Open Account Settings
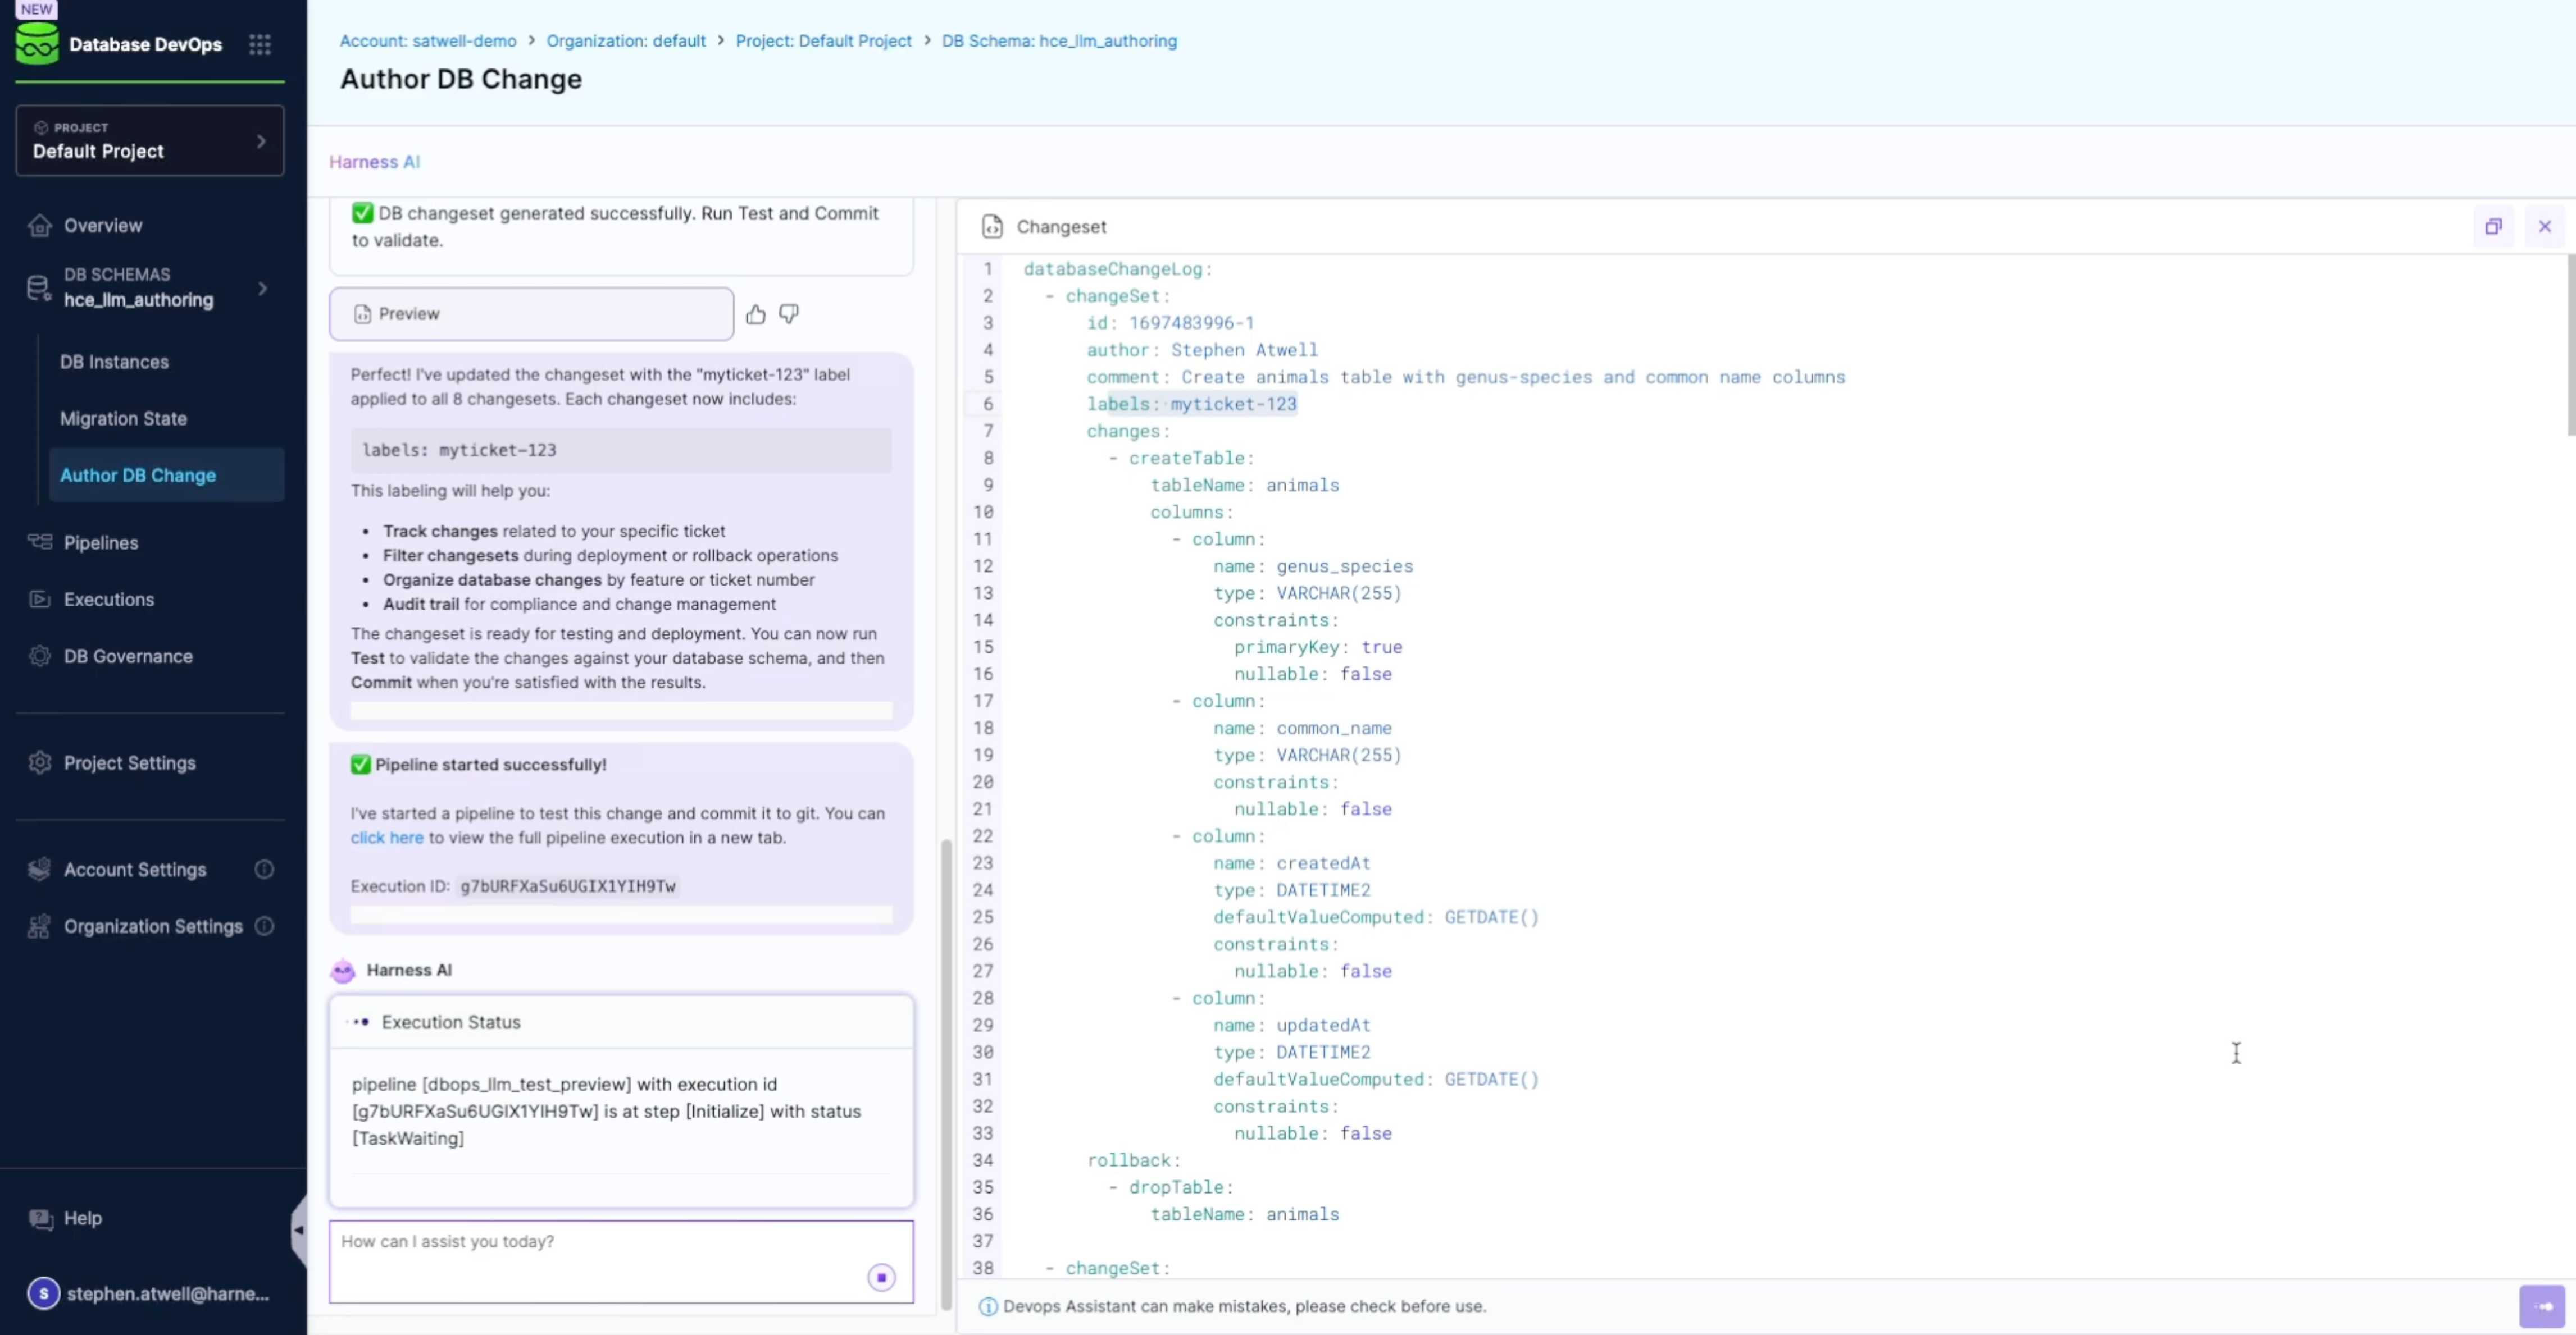The width and height of the screenshot is (2576, 1335). point(135,870)
